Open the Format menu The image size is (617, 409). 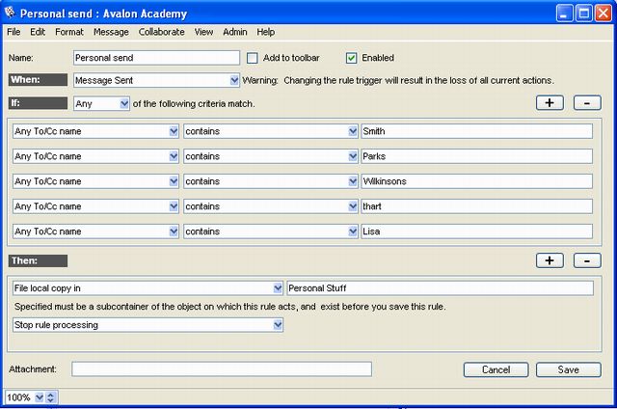(69, 32)
